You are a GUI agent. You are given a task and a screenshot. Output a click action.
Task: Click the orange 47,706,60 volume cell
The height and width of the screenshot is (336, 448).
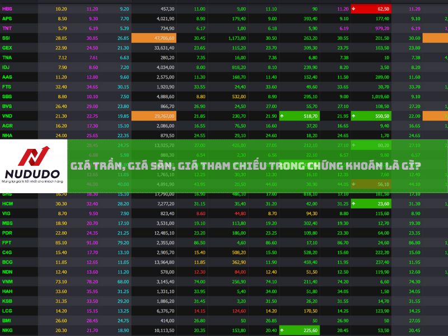(154, 38)
